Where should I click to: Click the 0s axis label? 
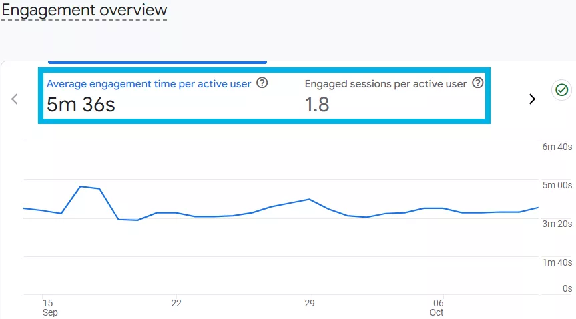tap(567, 288)
